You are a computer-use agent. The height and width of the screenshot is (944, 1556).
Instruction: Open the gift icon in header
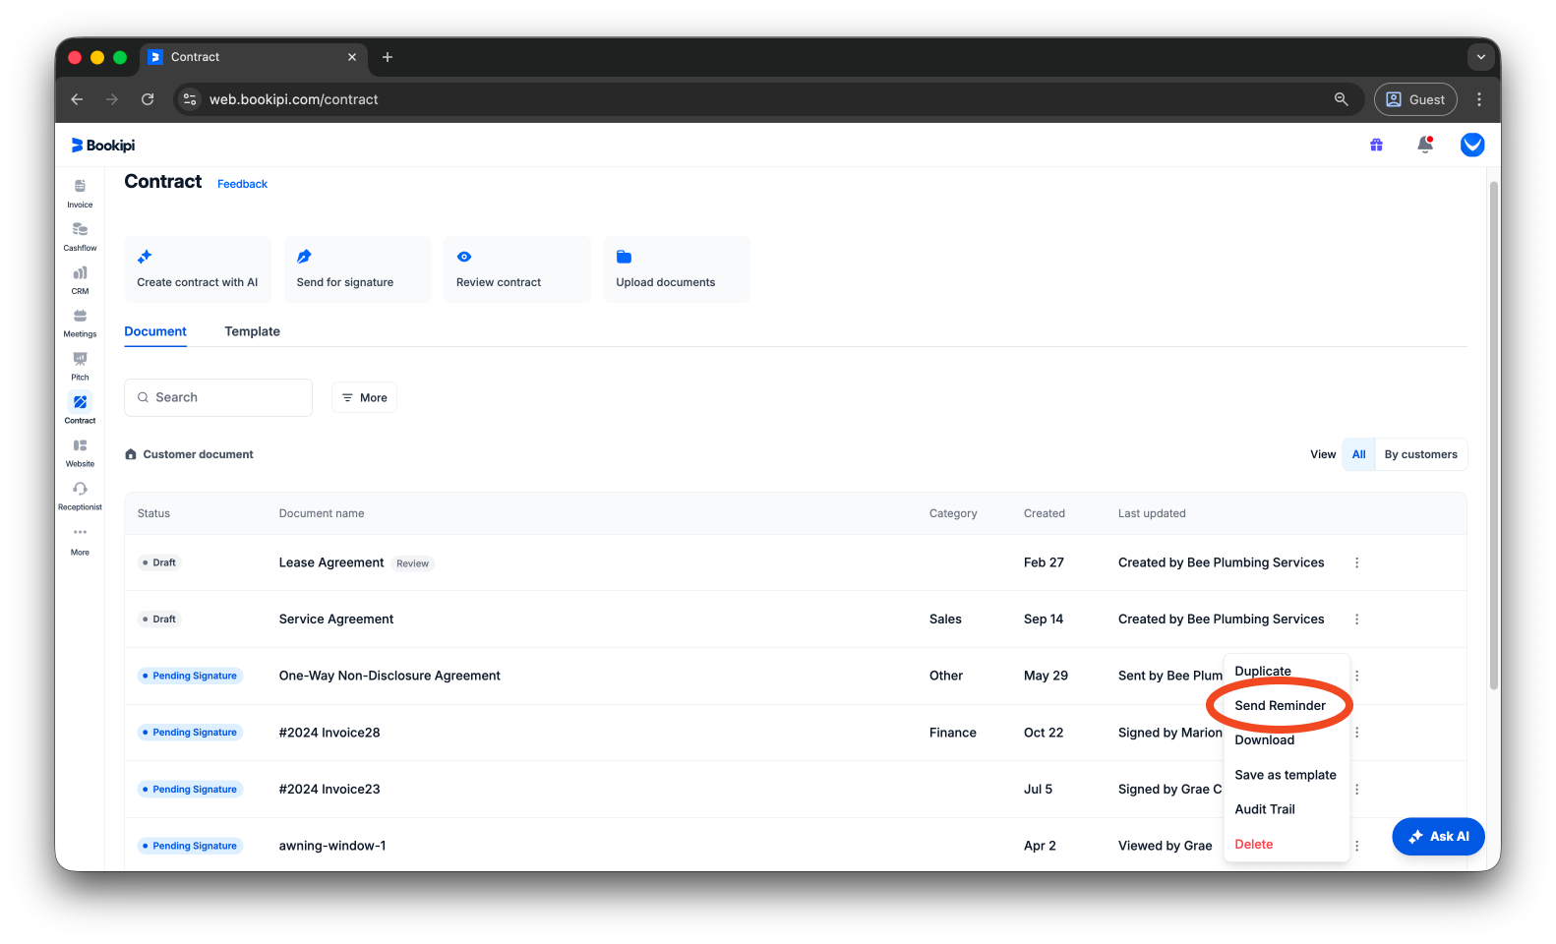(1376, 146)
